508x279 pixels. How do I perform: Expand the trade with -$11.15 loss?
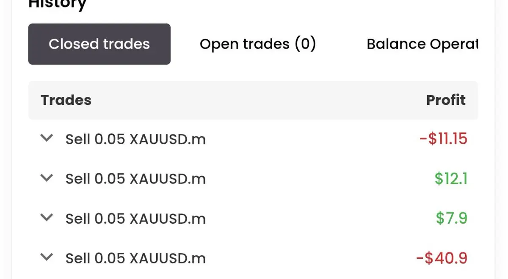(47, 138)
